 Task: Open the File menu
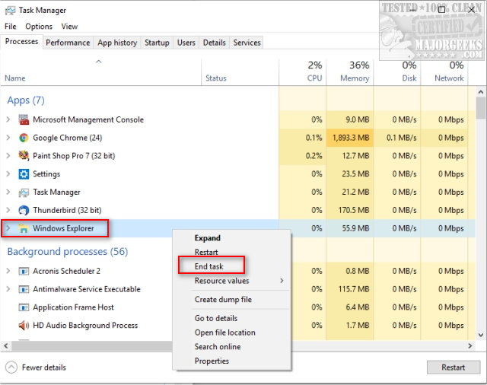tap(10, 27)
